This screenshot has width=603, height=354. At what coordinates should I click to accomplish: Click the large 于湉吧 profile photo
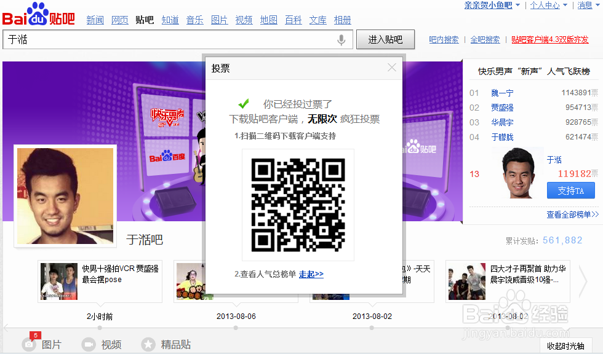click(65, 196)
